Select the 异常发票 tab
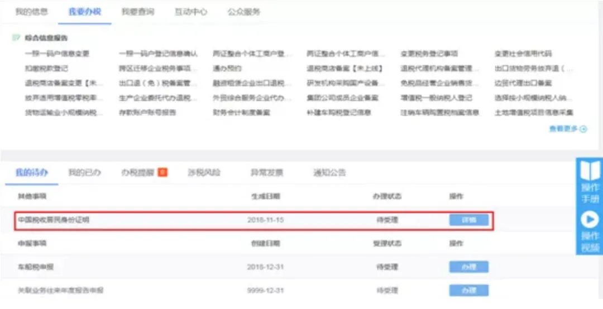This screenshot has height=309, width=603. 266,172
